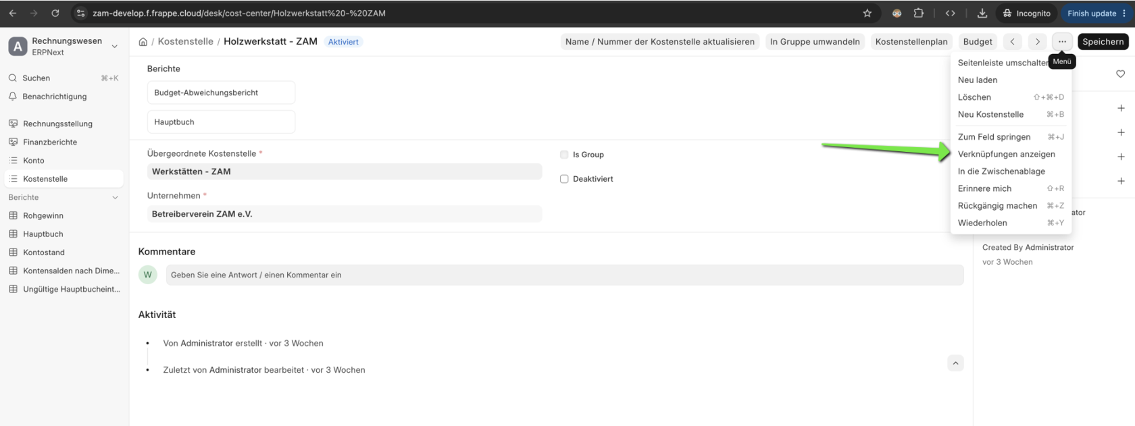The width and height of the screenshot is (1135, 426).
Task: Open the browser extensions puzzle icon
Action: 919,13
